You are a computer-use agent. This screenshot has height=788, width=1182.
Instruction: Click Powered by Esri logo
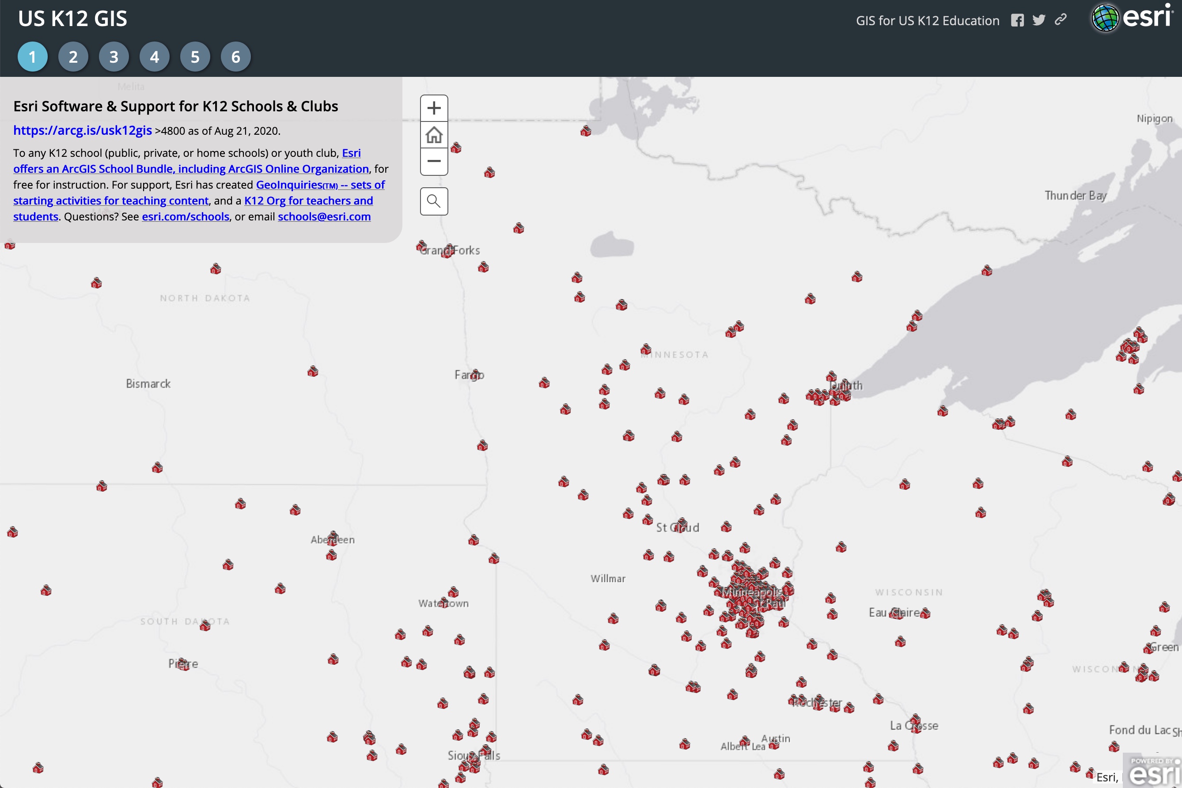point(1152,770)
